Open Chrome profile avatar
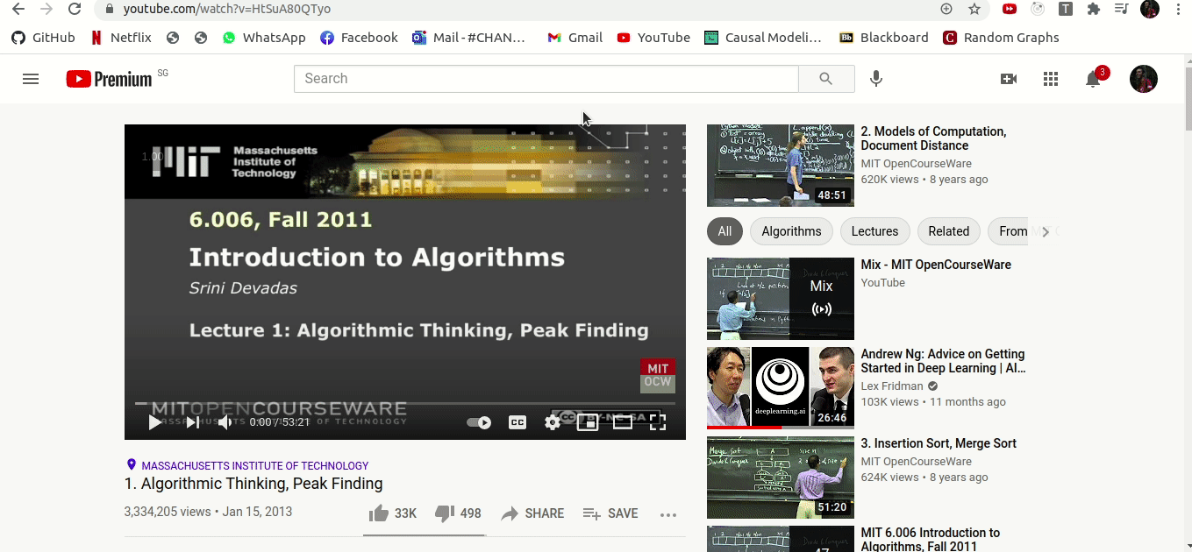This screenshot has width=1192, height=552. [x=1149, y=9]
